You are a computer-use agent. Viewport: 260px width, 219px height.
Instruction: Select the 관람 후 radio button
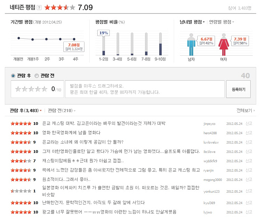[13, 75]
